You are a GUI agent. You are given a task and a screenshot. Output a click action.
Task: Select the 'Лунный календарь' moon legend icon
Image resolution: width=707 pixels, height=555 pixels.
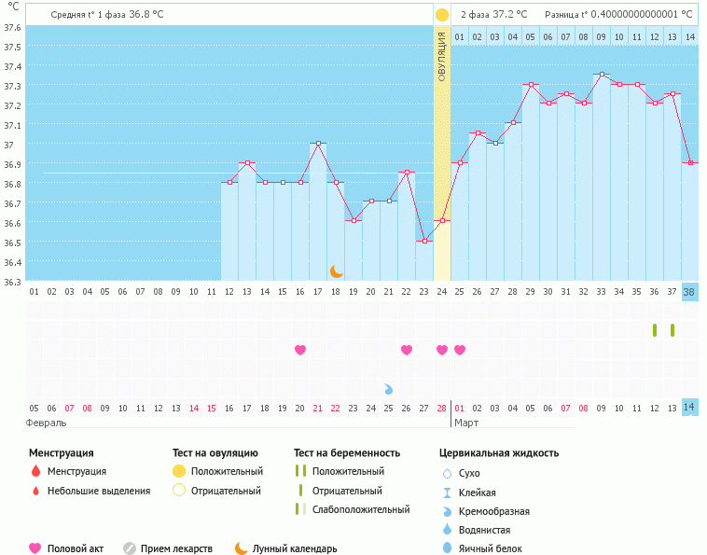(242, 548)
